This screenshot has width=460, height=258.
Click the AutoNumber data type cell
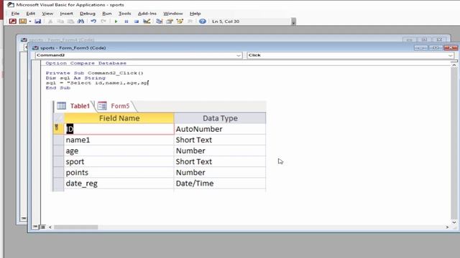click(220, 129)
